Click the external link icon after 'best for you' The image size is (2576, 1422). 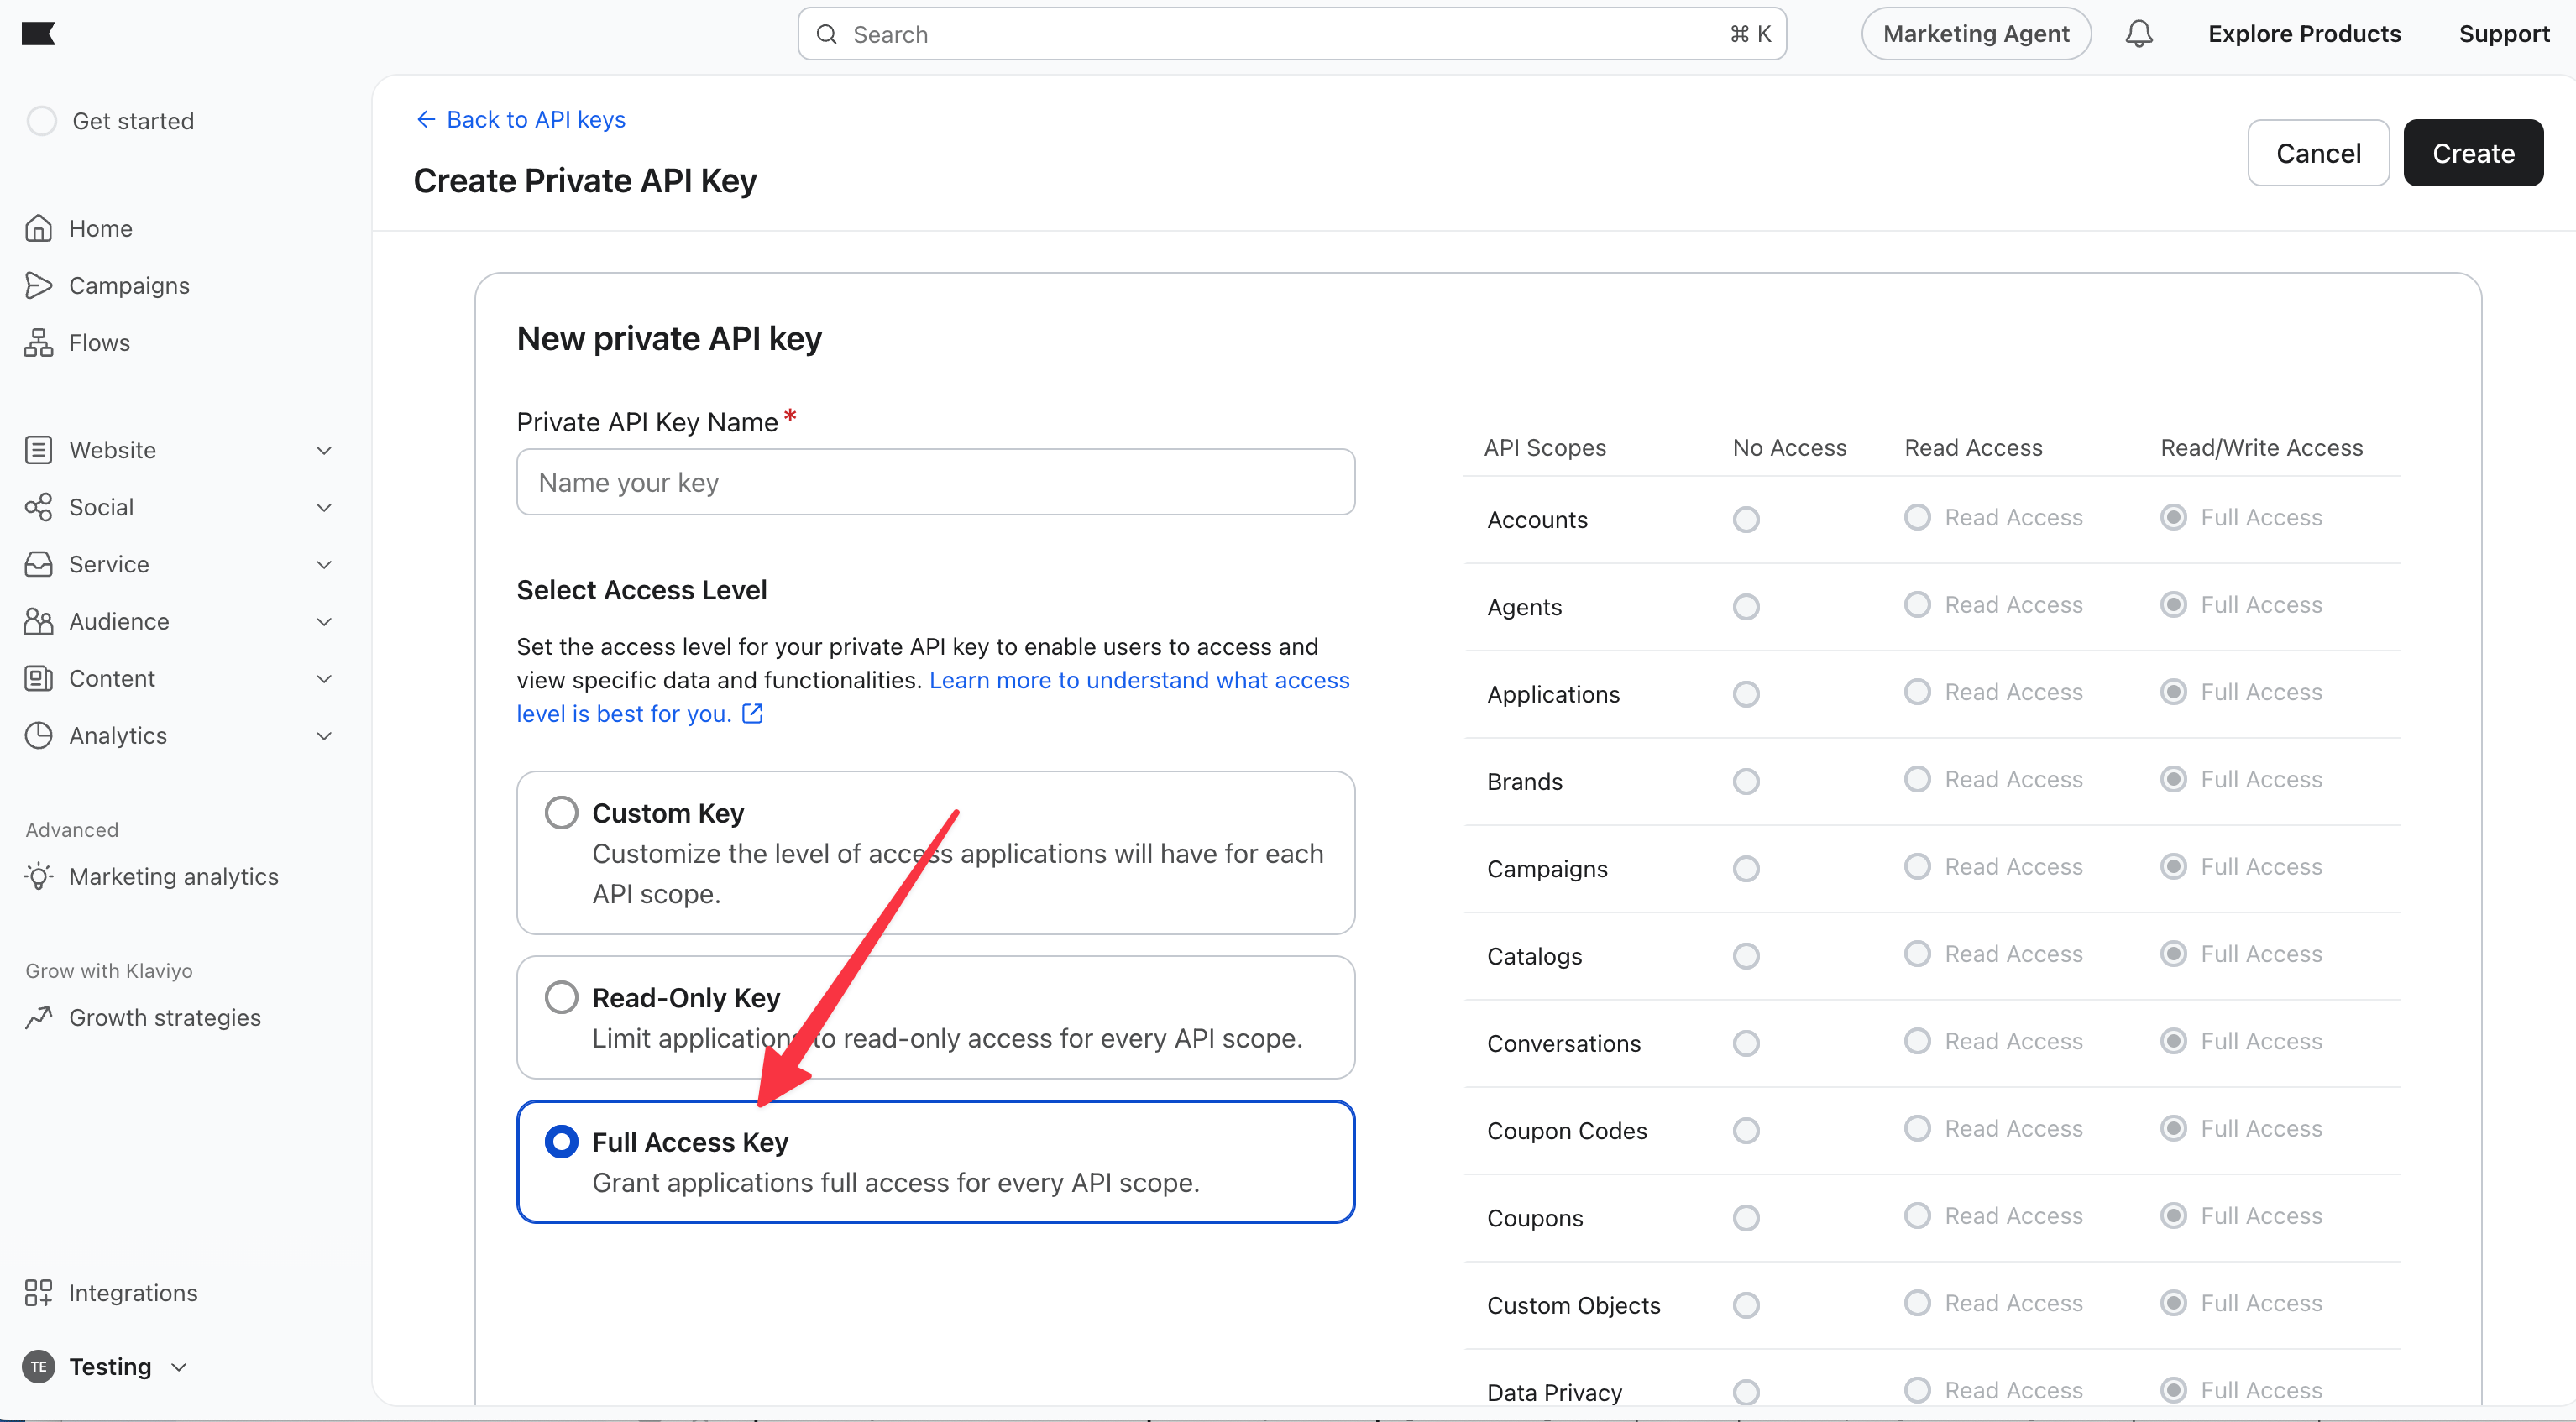753,714
